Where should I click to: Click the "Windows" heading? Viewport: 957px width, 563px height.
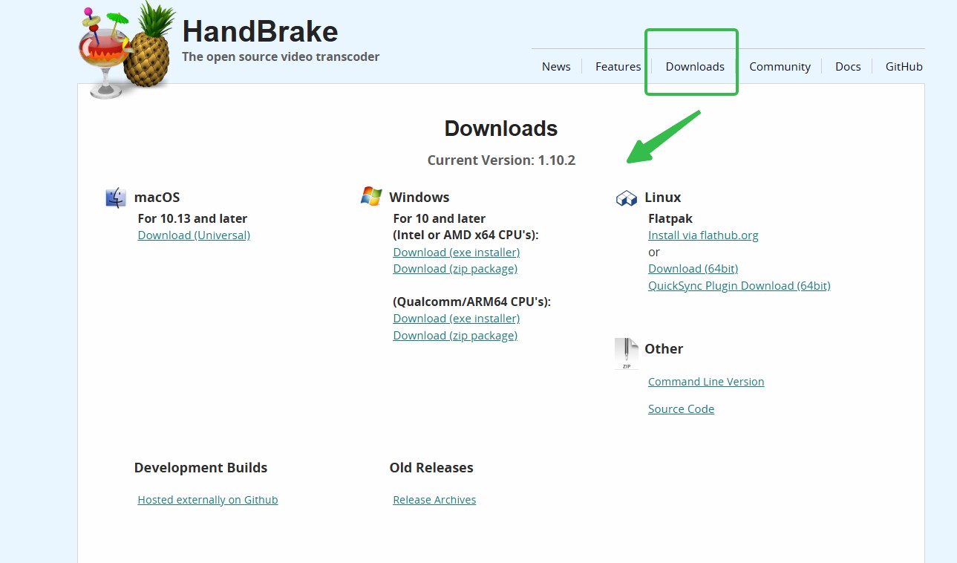click(x=419, y=198)
